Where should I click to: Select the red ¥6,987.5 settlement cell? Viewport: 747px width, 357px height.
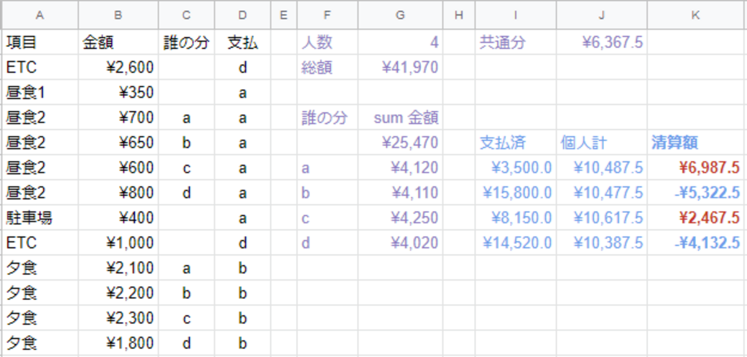[x=696, y=167]
